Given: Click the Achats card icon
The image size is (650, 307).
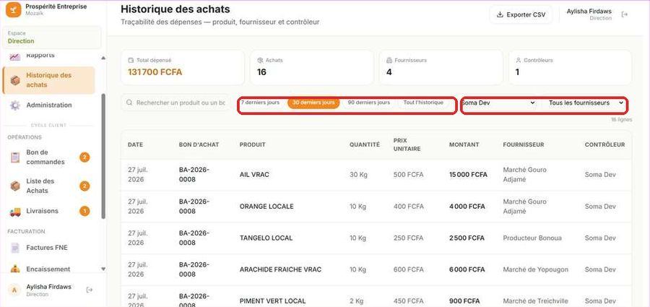Looking at the screenshot, I should pos(260,60).
